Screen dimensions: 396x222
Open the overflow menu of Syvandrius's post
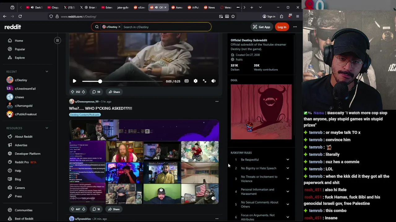coord(217,219)
